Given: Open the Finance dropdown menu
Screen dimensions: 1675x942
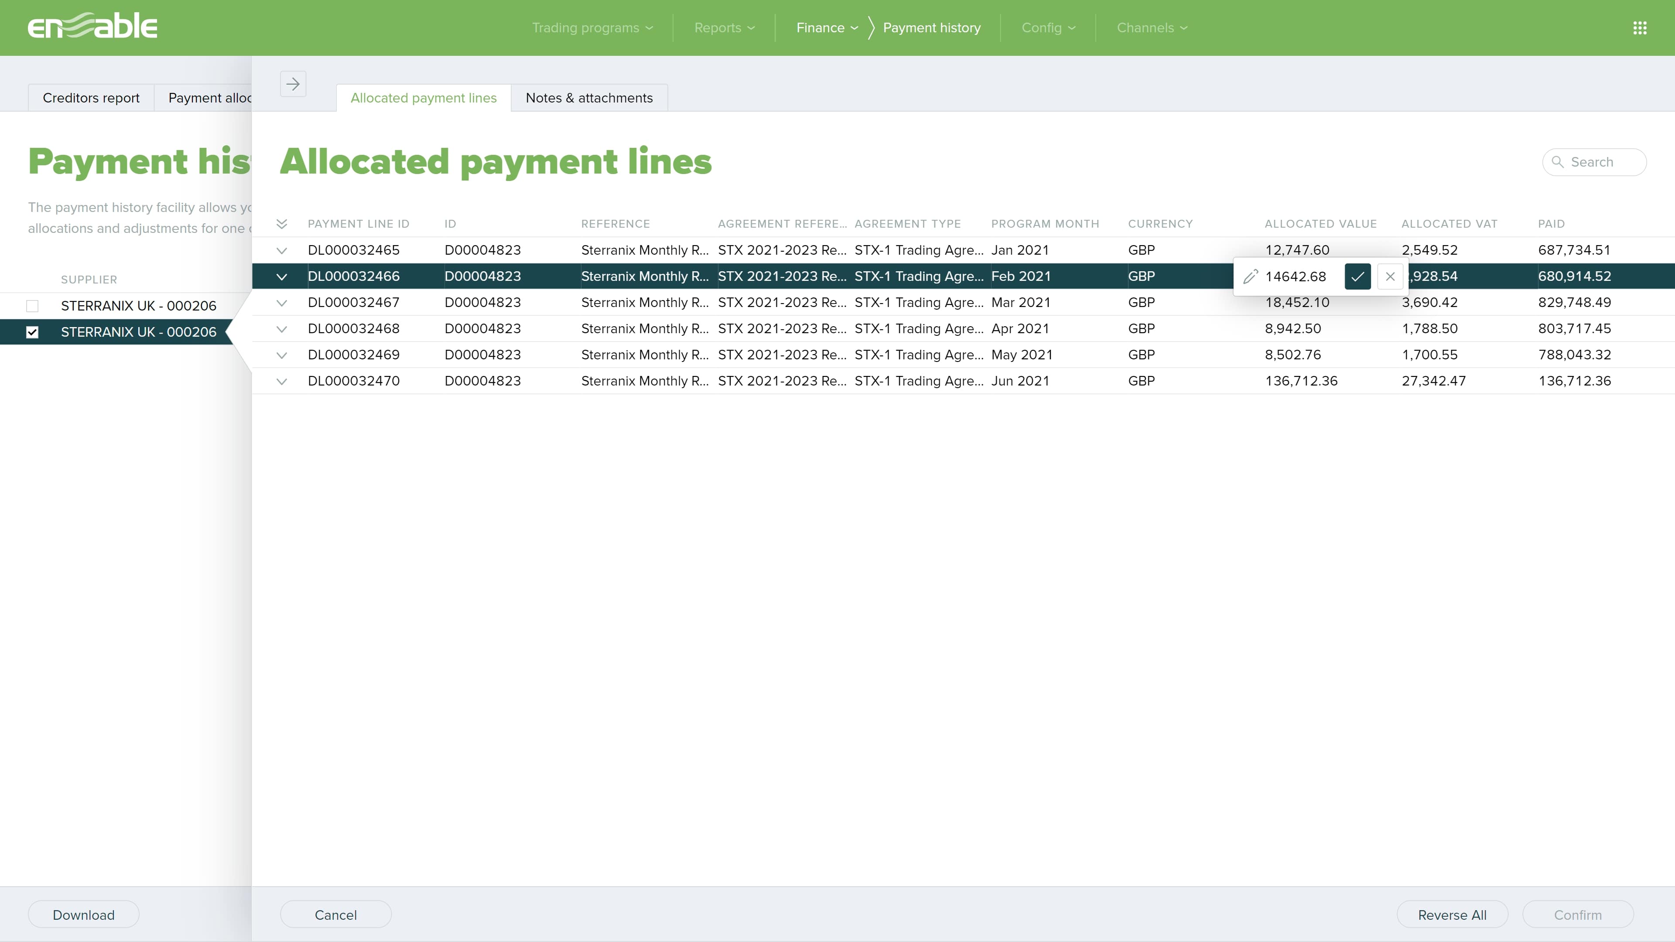Looking at the screenshot, I should point(827,28).
